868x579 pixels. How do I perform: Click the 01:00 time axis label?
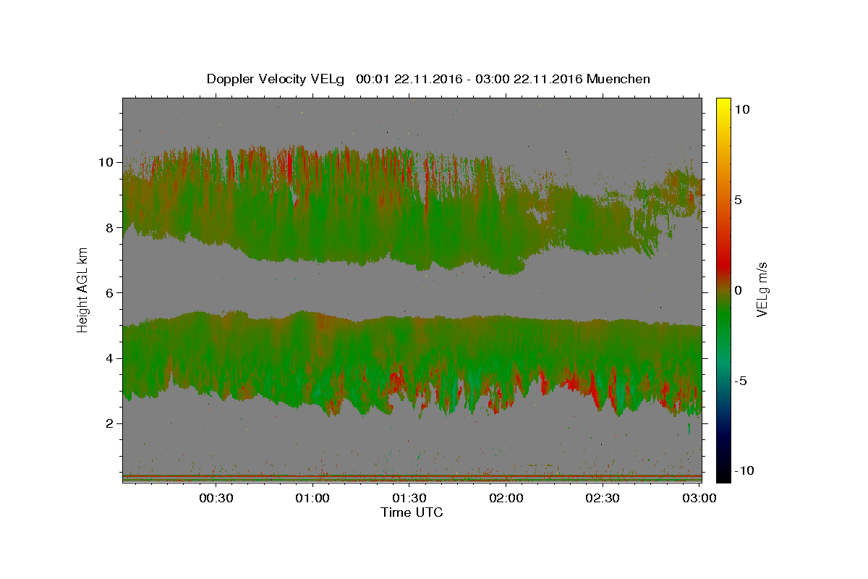[312, 498]
